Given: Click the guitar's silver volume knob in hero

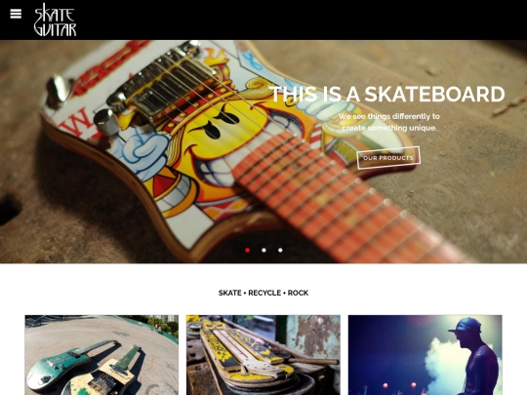Looking at the screenshot, I should 106,123.
